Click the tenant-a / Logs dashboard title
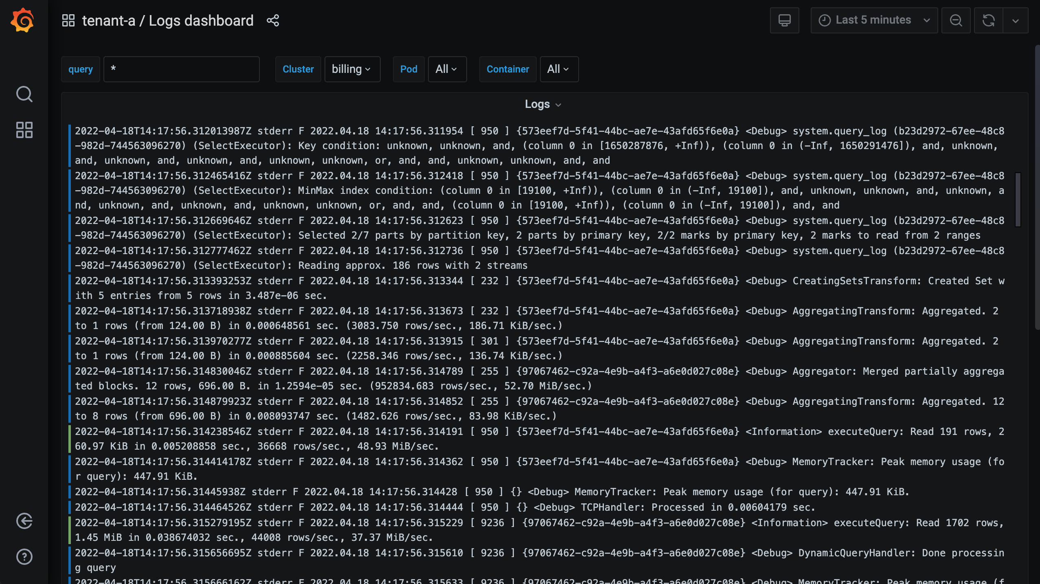The width and height of the screenshot is (1040, 584). (x=168, y=20)
